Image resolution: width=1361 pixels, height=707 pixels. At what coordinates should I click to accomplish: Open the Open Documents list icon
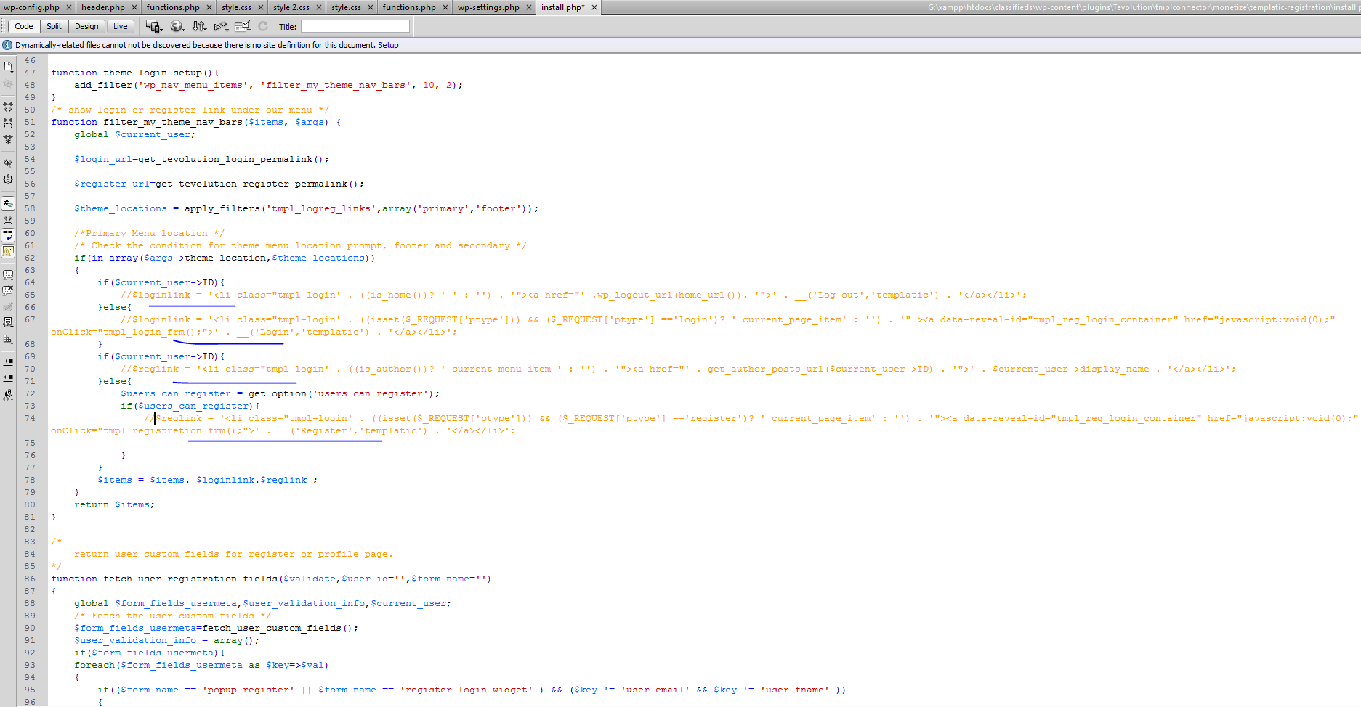pos(8,67)
